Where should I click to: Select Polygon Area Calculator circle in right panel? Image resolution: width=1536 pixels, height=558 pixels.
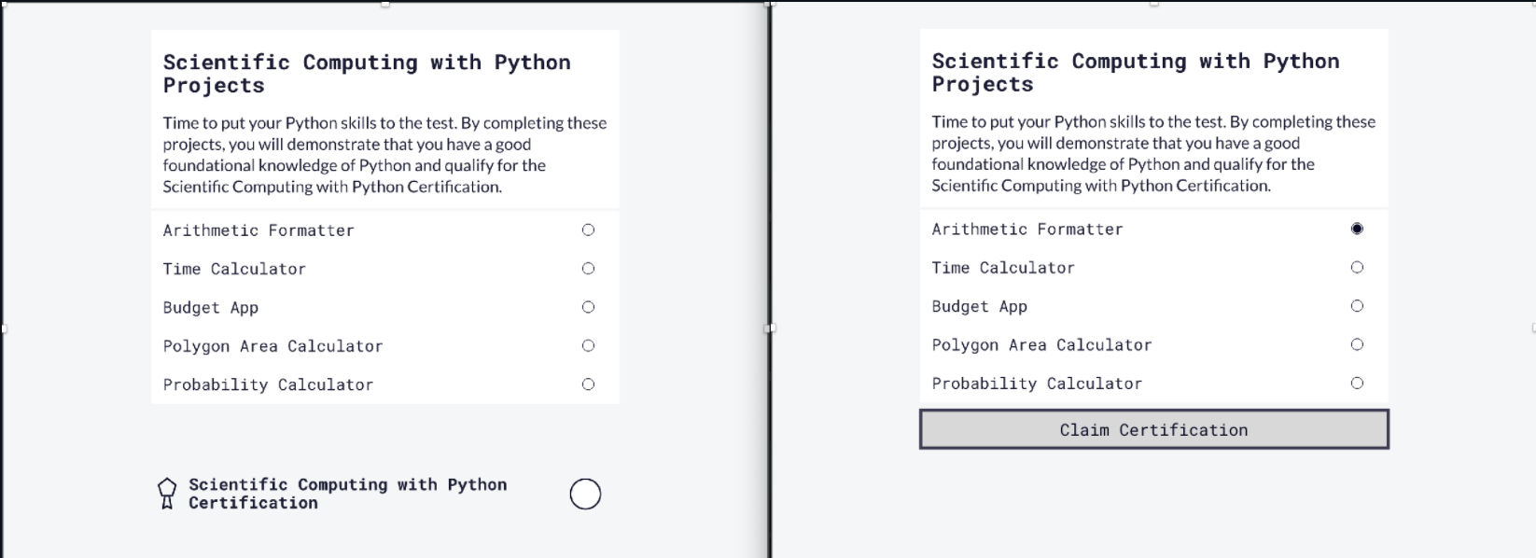1357,344
